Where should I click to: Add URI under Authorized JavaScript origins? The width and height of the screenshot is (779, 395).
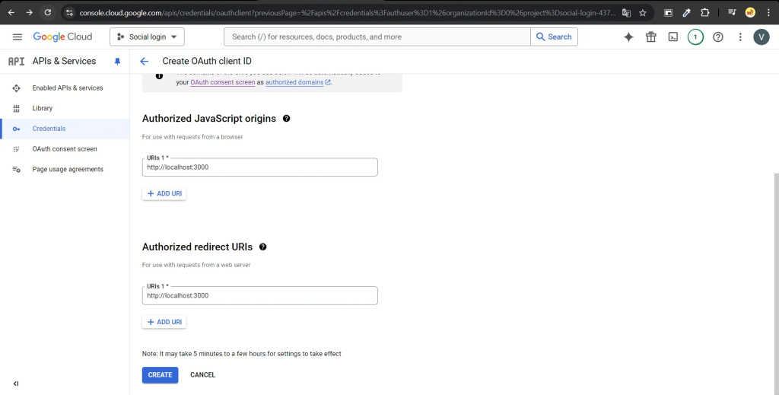coord(164,194)
